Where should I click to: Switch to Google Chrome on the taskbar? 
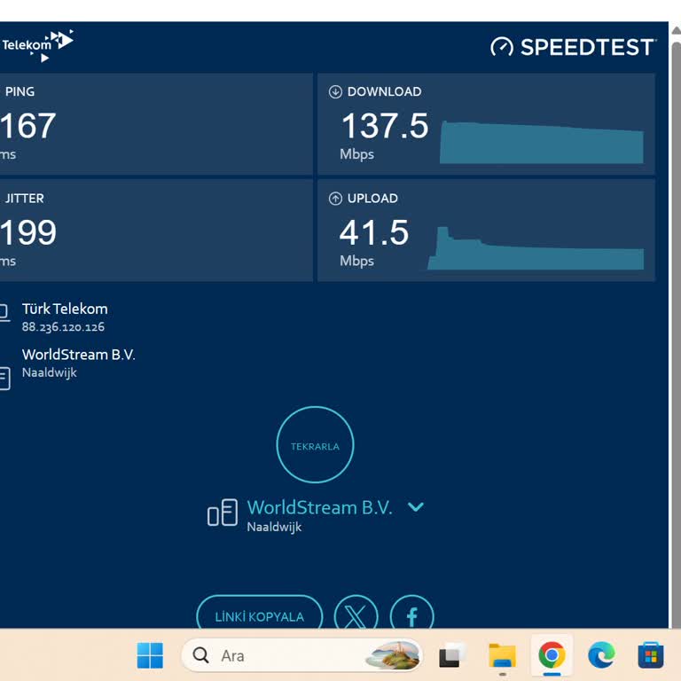tap(552, 655)
